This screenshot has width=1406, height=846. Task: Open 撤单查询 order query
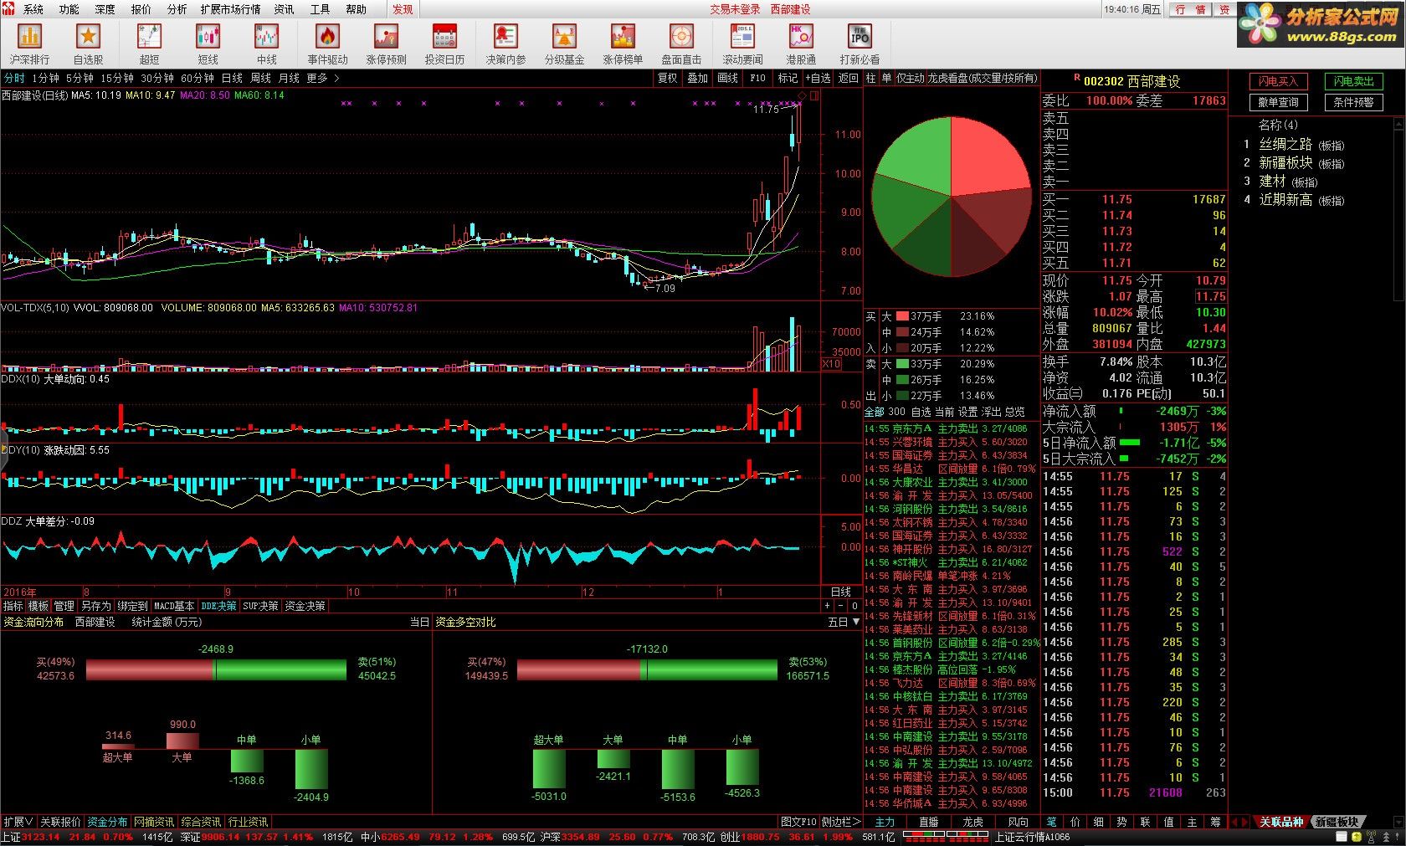point(1278,102)
